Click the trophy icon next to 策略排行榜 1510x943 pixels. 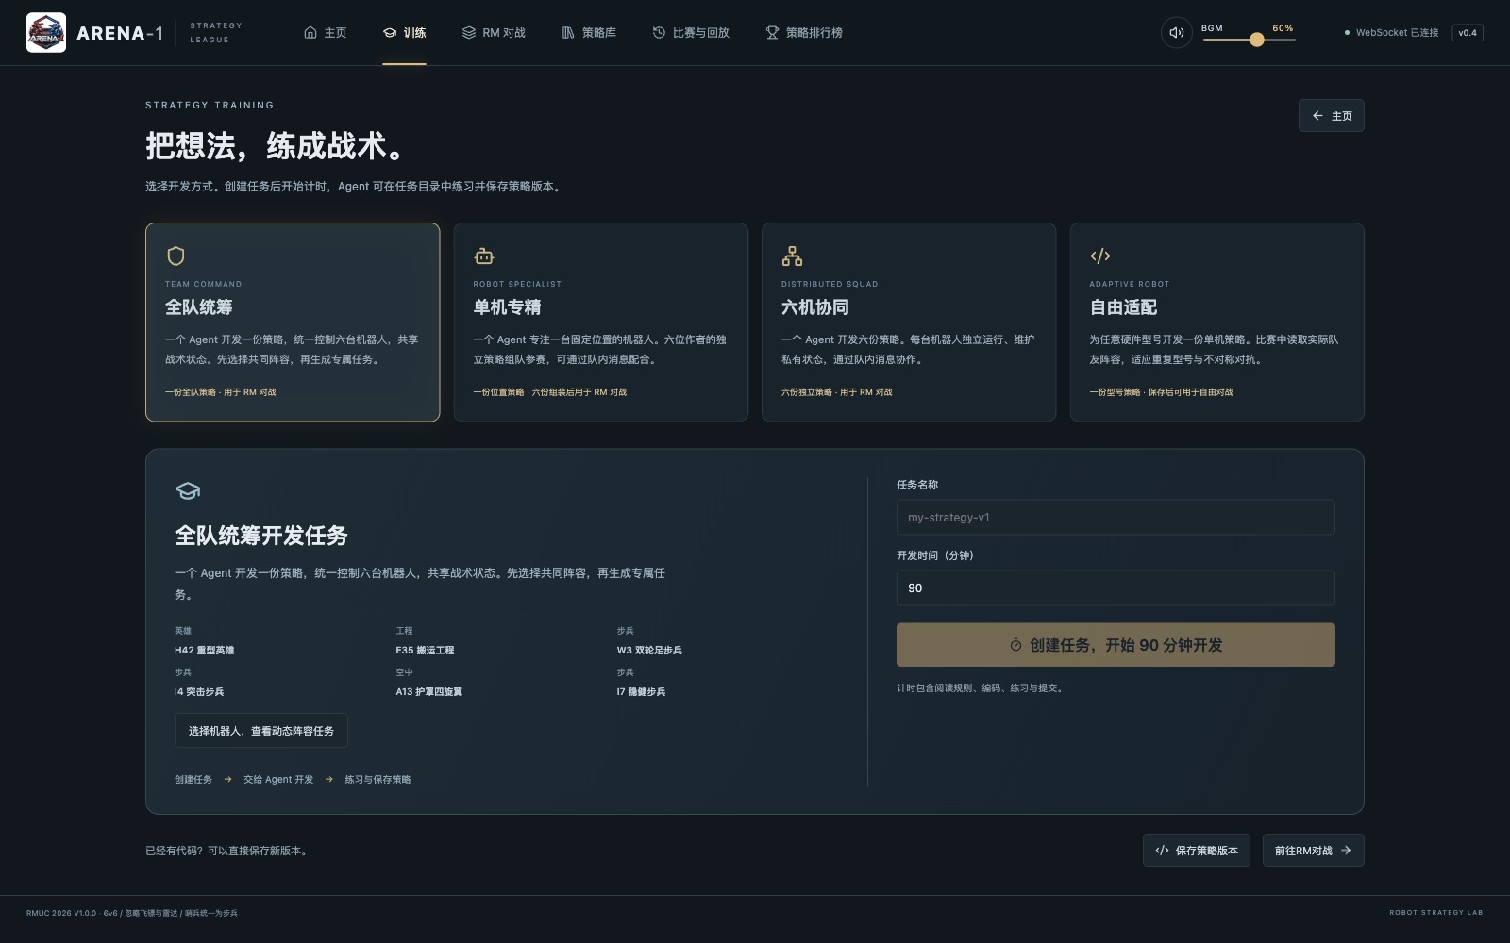click(x=772, y=32)
